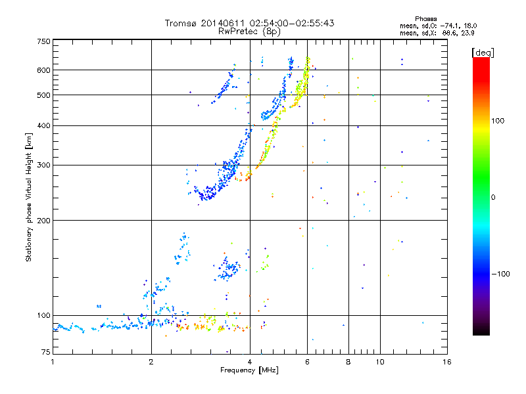Image resolution: width=526 pixels, height=394 pixels.
Task: Click the "[deg]" colorbar unit label
Action: (483, 53)
